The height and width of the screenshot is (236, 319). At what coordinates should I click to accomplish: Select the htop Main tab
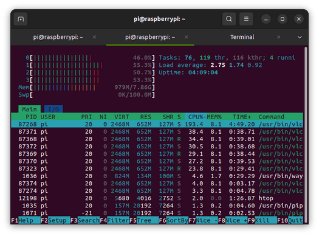tap(30, 109)
